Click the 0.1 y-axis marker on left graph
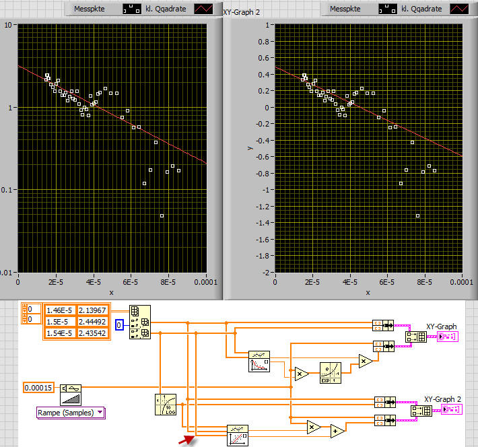478x447 pixels. click(7, 190)
